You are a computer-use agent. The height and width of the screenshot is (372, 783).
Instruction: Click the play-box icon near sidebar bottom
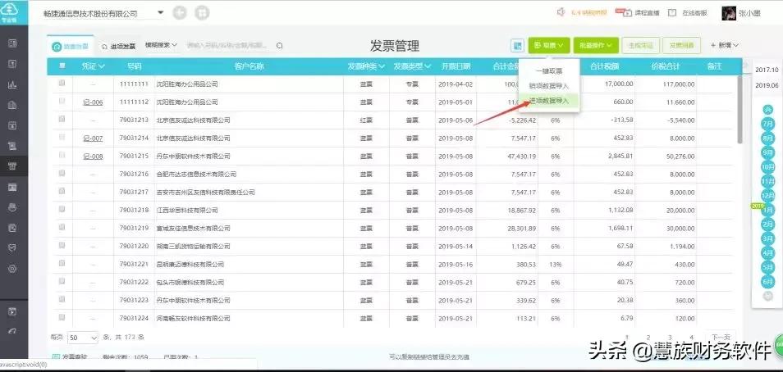click(13, 311)
